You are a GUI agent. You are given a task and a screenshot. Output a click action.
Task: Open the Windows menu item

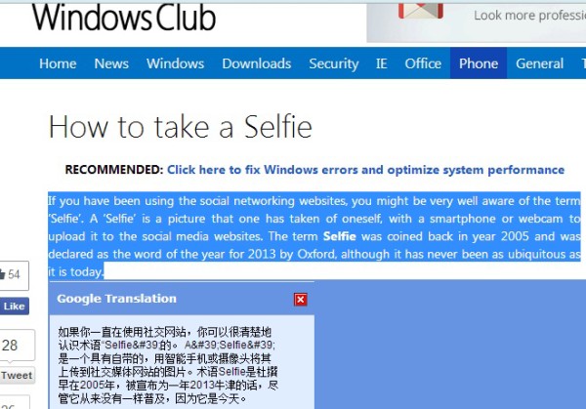click(x=175, y=63)
